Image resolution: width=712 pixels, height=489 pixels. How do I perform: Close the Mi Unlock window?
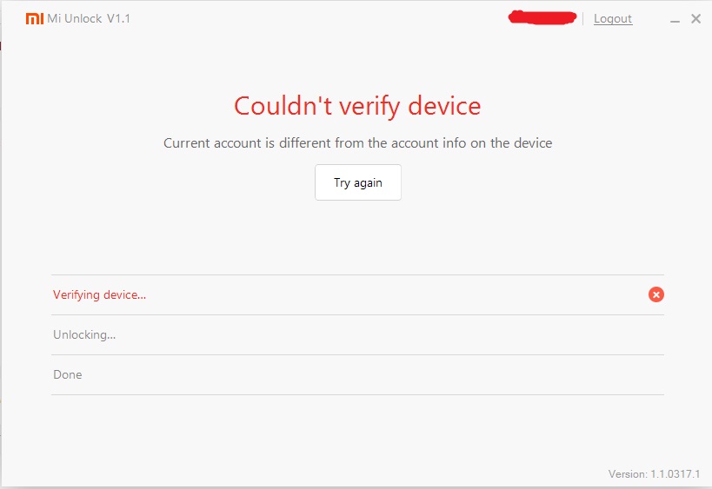pos(695,19)
